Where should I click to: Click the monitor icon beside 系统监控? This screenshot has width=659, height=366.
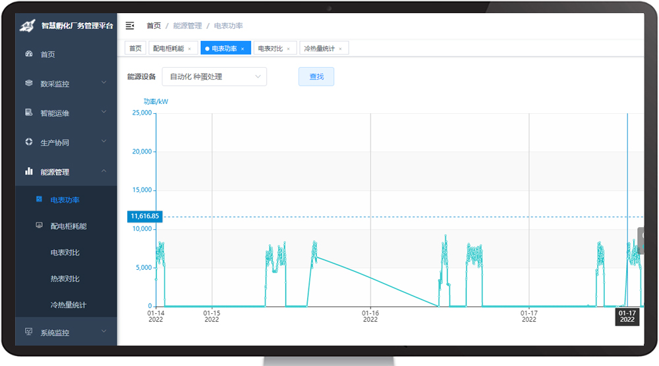tap(29, 332)
